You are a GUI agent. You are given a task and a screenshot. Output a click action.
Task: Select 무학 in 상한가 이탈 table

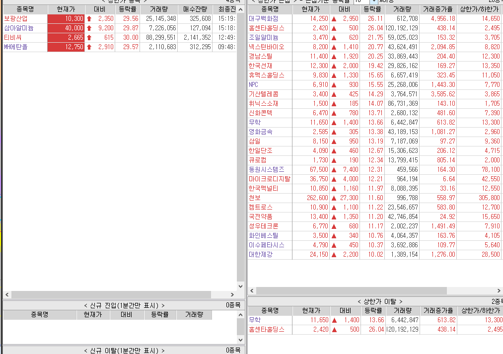pyautogui.click(x=255, y=320)
